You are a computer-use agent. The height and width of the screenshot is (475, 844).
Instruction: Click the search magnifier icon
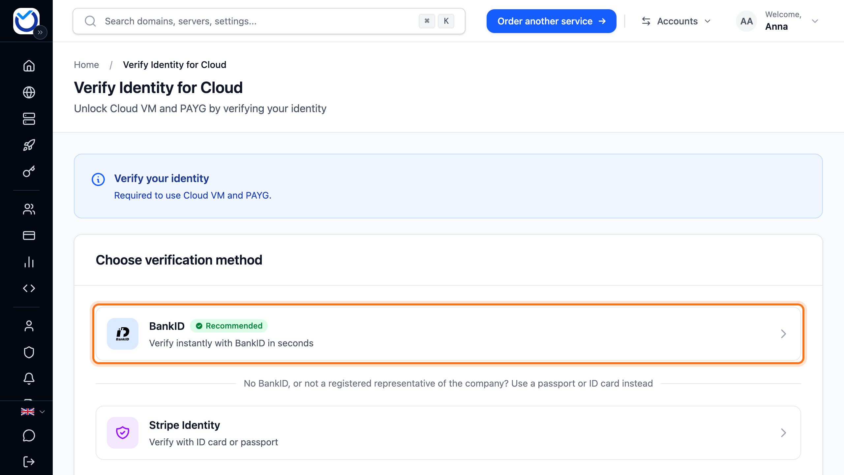pos(90,21)
